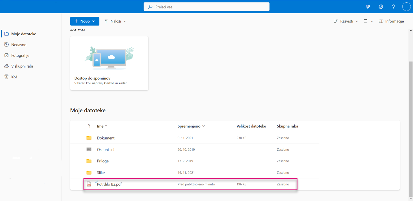Click the Informacije details pane icon
Screen dimensions: 413x201
[381, 21]
